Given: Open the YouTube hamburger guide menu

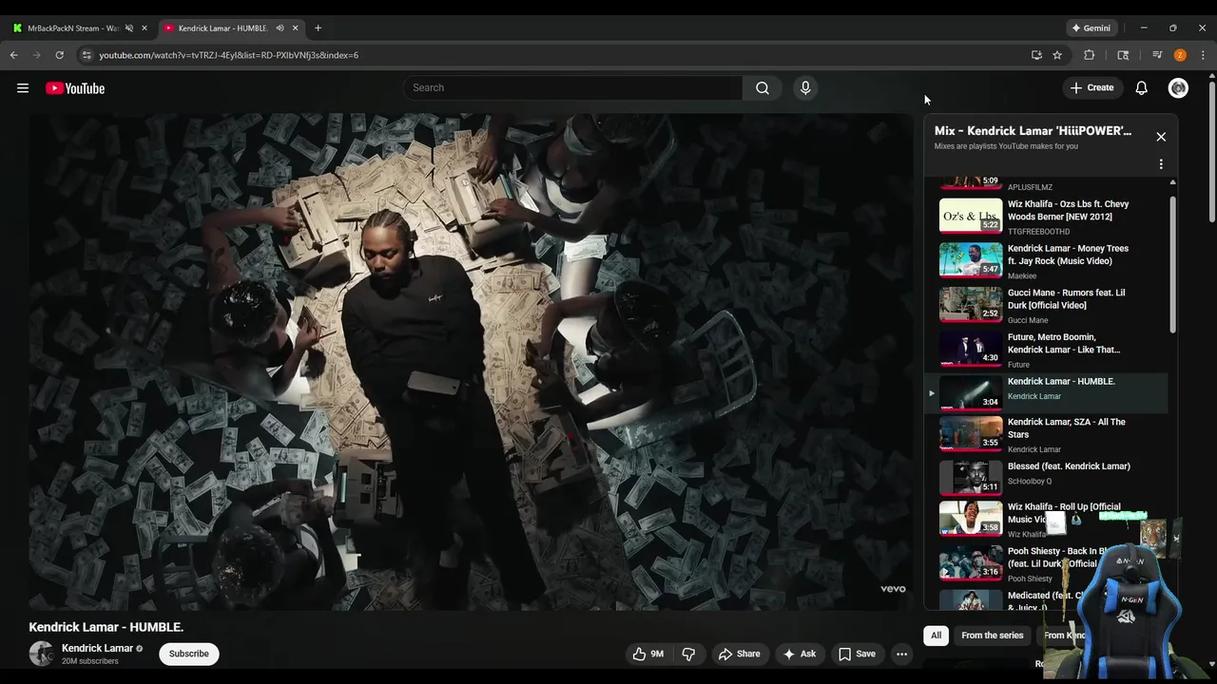Looking at the screenshot, I should click(23, 88).
